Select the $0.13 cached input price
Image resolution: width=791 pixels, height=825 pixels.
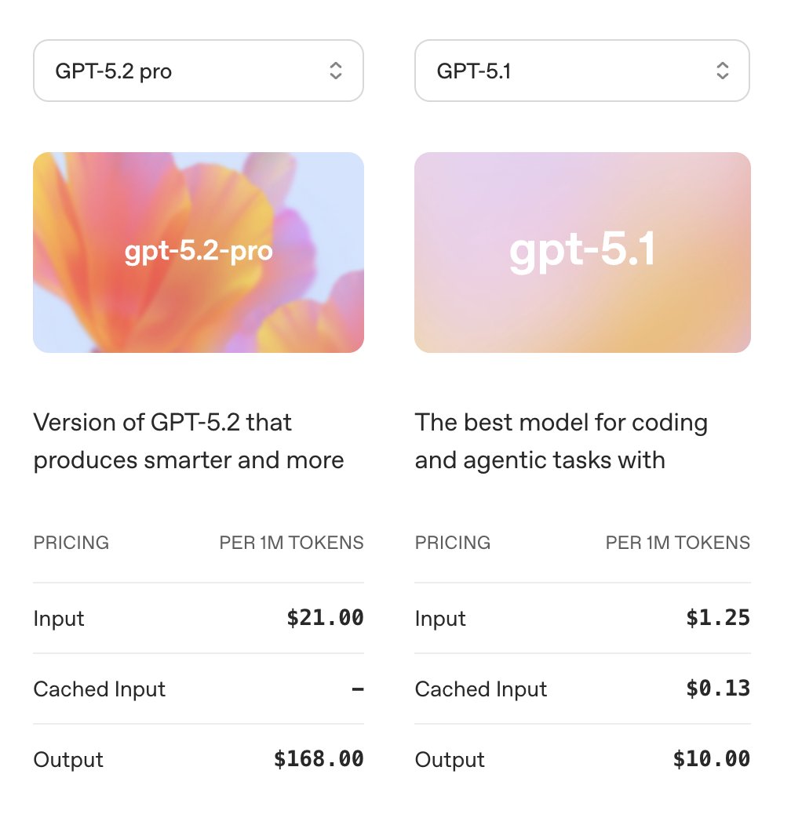coord(718,689)
